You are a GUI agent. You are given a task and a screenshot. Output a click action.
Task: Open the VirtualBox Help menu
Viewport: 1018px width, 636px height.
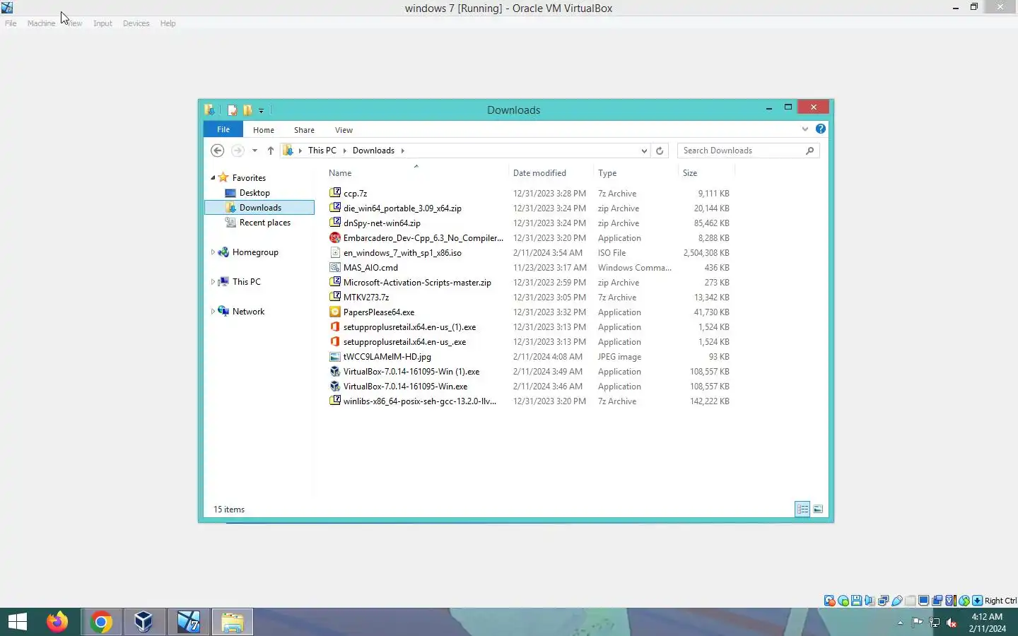pyautogui.click(x=168, y=23)
